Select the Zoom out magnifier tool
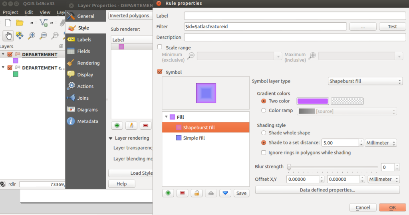409x215 pixels. [43, 36]
